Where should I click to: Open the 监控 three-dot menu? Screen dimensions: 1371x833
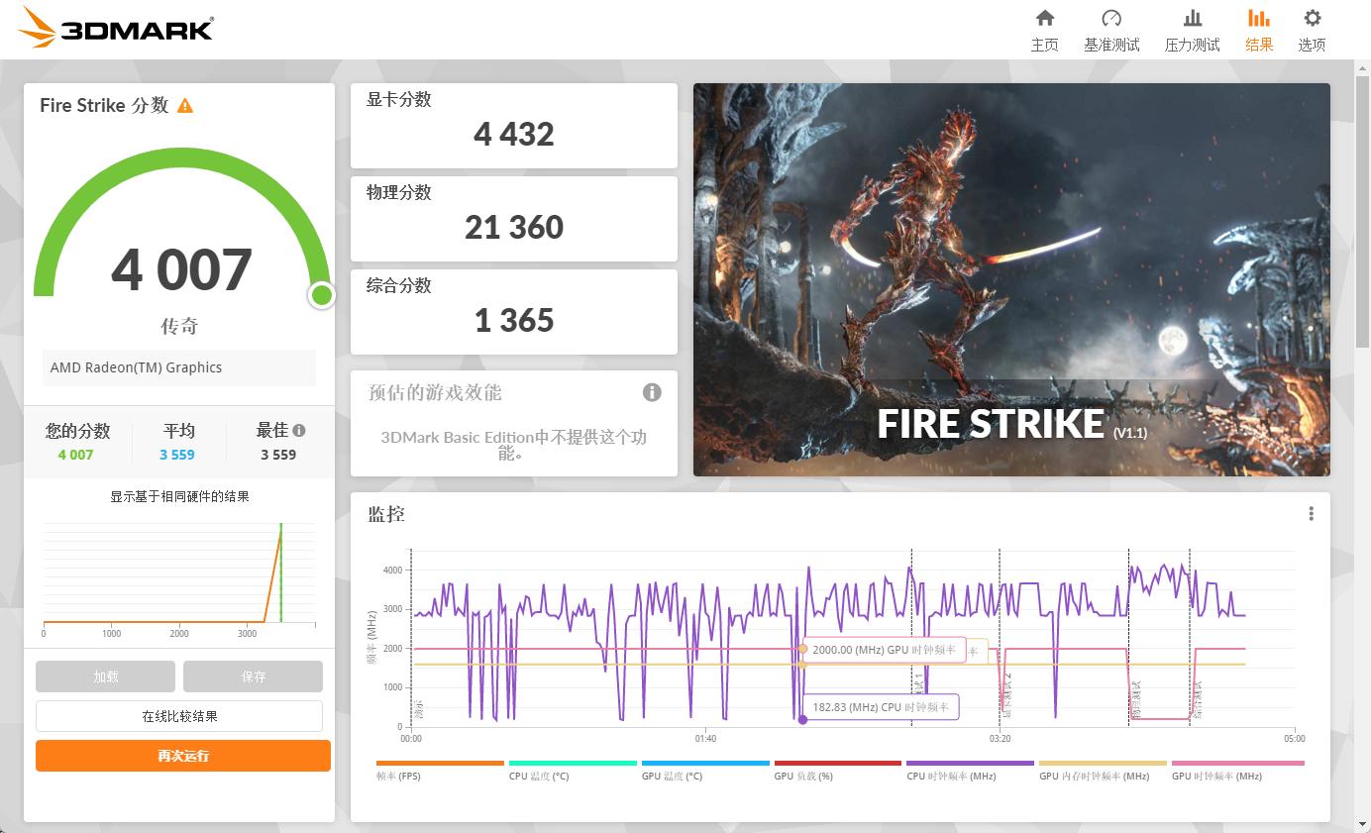click(1311, 513)
